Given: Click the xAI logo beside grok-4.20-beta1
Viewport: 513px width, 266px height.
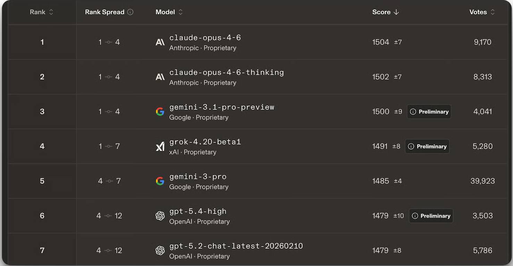Looking at the screenshot, I should (160, 147).
